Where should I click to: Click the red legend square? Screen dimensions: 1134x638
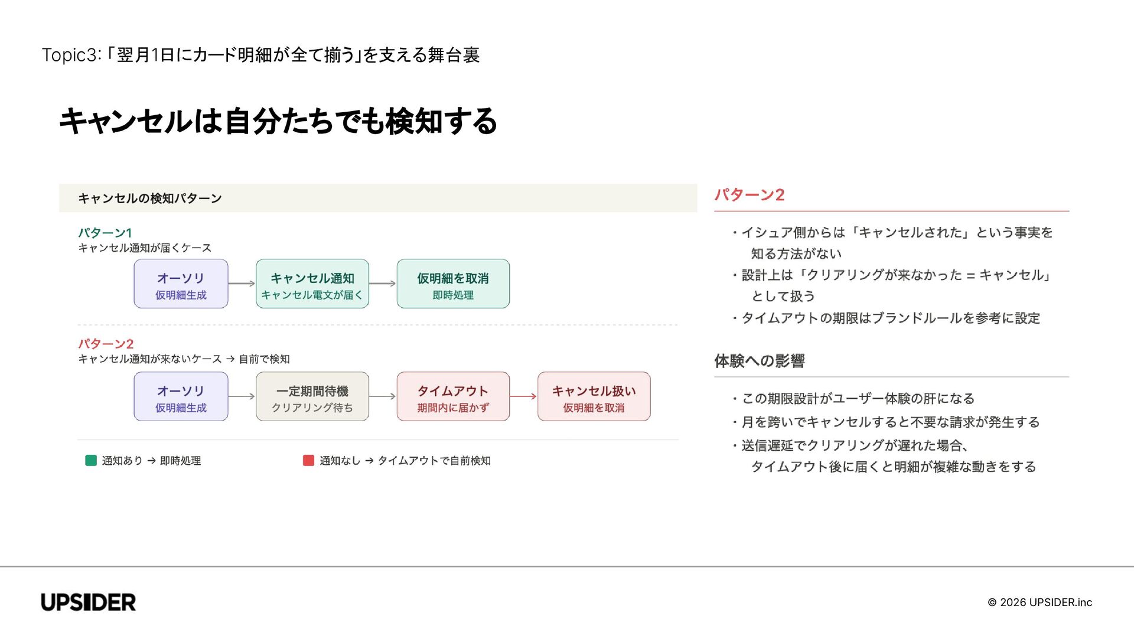click(308, 460)
